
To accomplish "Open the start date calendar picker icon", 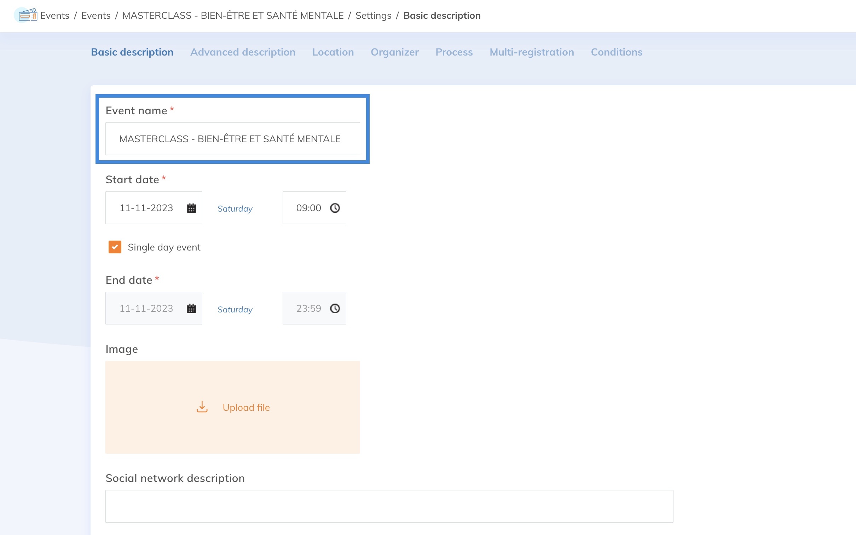I will point(191,208).
